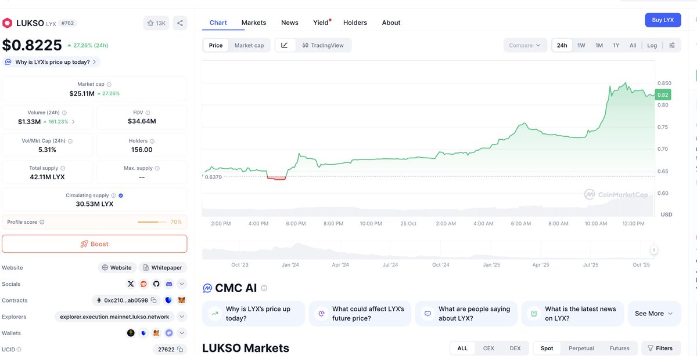697x356 pixels.
Task: Open the Discord social link
Action: click(x=169, y=284)
